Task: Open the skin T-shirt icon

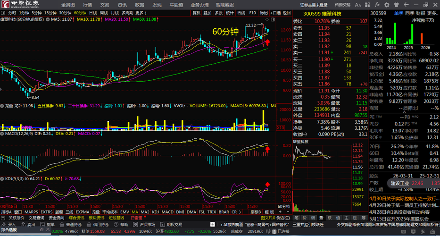Action: tap(396, 5)
